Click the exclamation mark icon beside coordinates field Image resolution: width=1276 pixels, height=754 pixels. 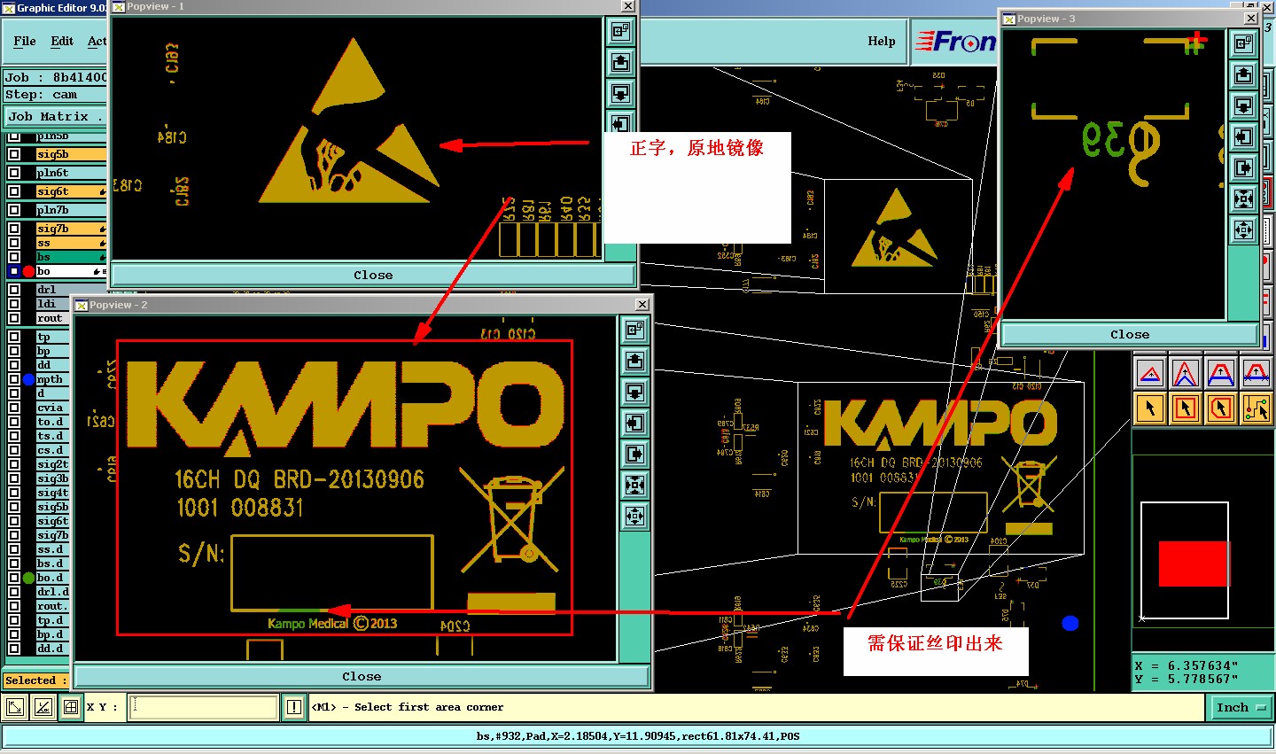294,707
